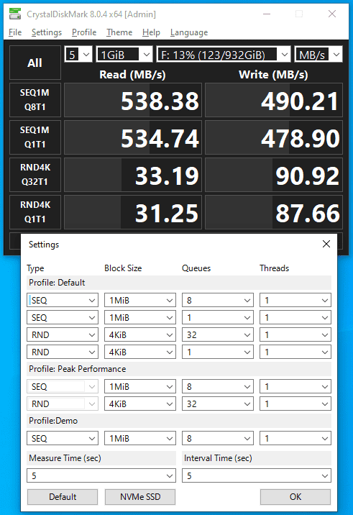The width and height of the screenshot is (353, 515).
Task: Open the 1GiB test size dropdown
Action: pyautogui.click(x=124, y=54)
